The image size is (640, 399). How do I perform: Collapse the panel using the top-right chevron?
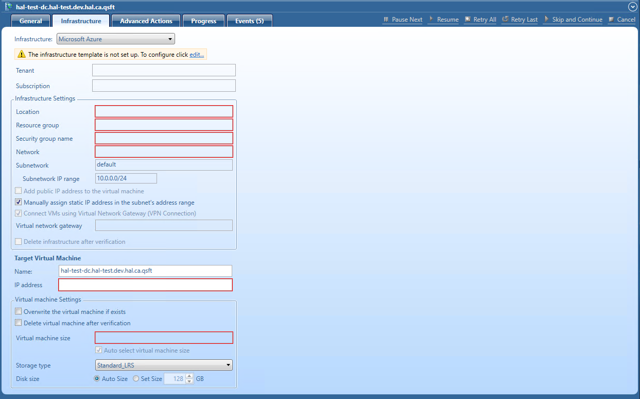tap(632, 7)
